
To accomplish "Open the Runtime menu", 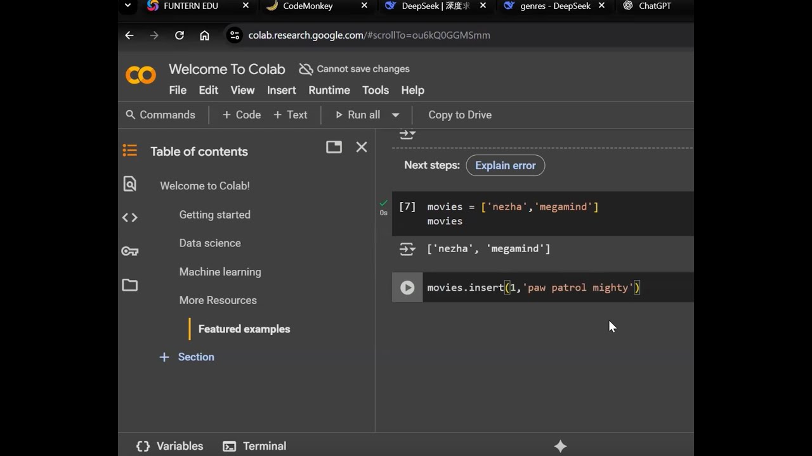I will [x=329, y=90].
